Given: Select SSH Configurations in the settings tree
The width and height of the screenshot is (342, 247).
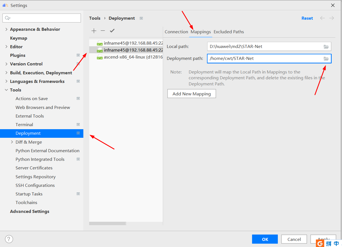Looking at the screenshot, I should coord(35,185).
